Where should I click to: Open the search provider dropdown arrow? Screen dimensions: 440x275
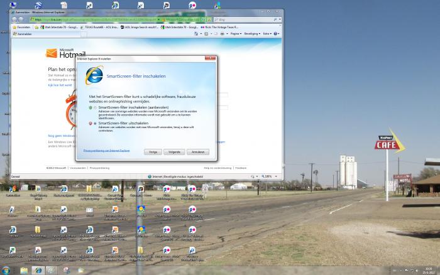click(280, 19)
